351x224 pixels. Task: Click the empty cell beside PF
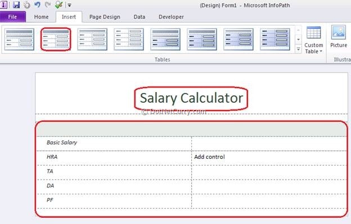(269, 201)
